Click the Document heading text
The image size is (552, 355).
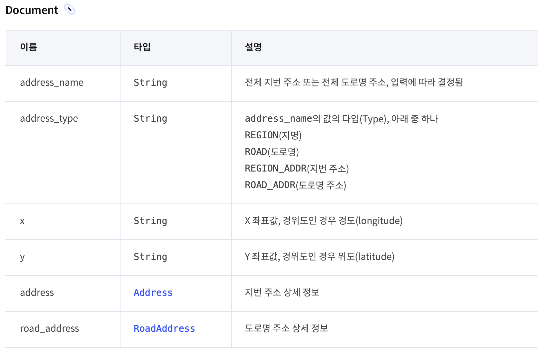[32, 10]
